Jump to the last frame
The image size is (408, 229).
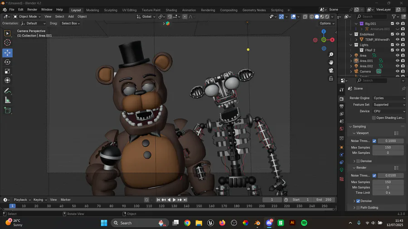185,200
